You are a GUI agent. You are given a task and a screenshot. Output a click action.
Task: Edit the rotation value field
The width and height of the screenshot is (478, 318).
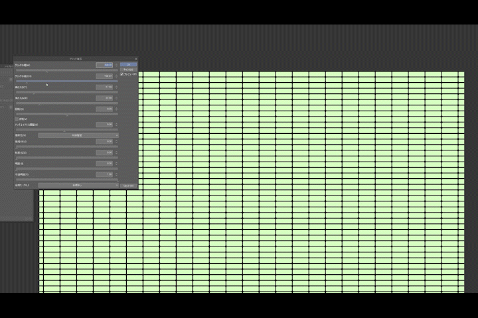(x=104, y=109)
